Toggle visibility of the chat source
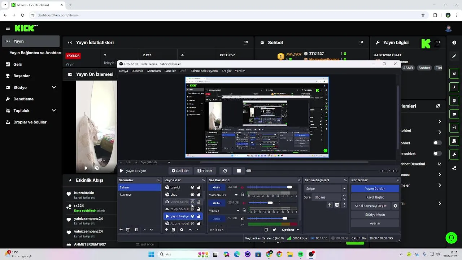 tap(192, 195)
